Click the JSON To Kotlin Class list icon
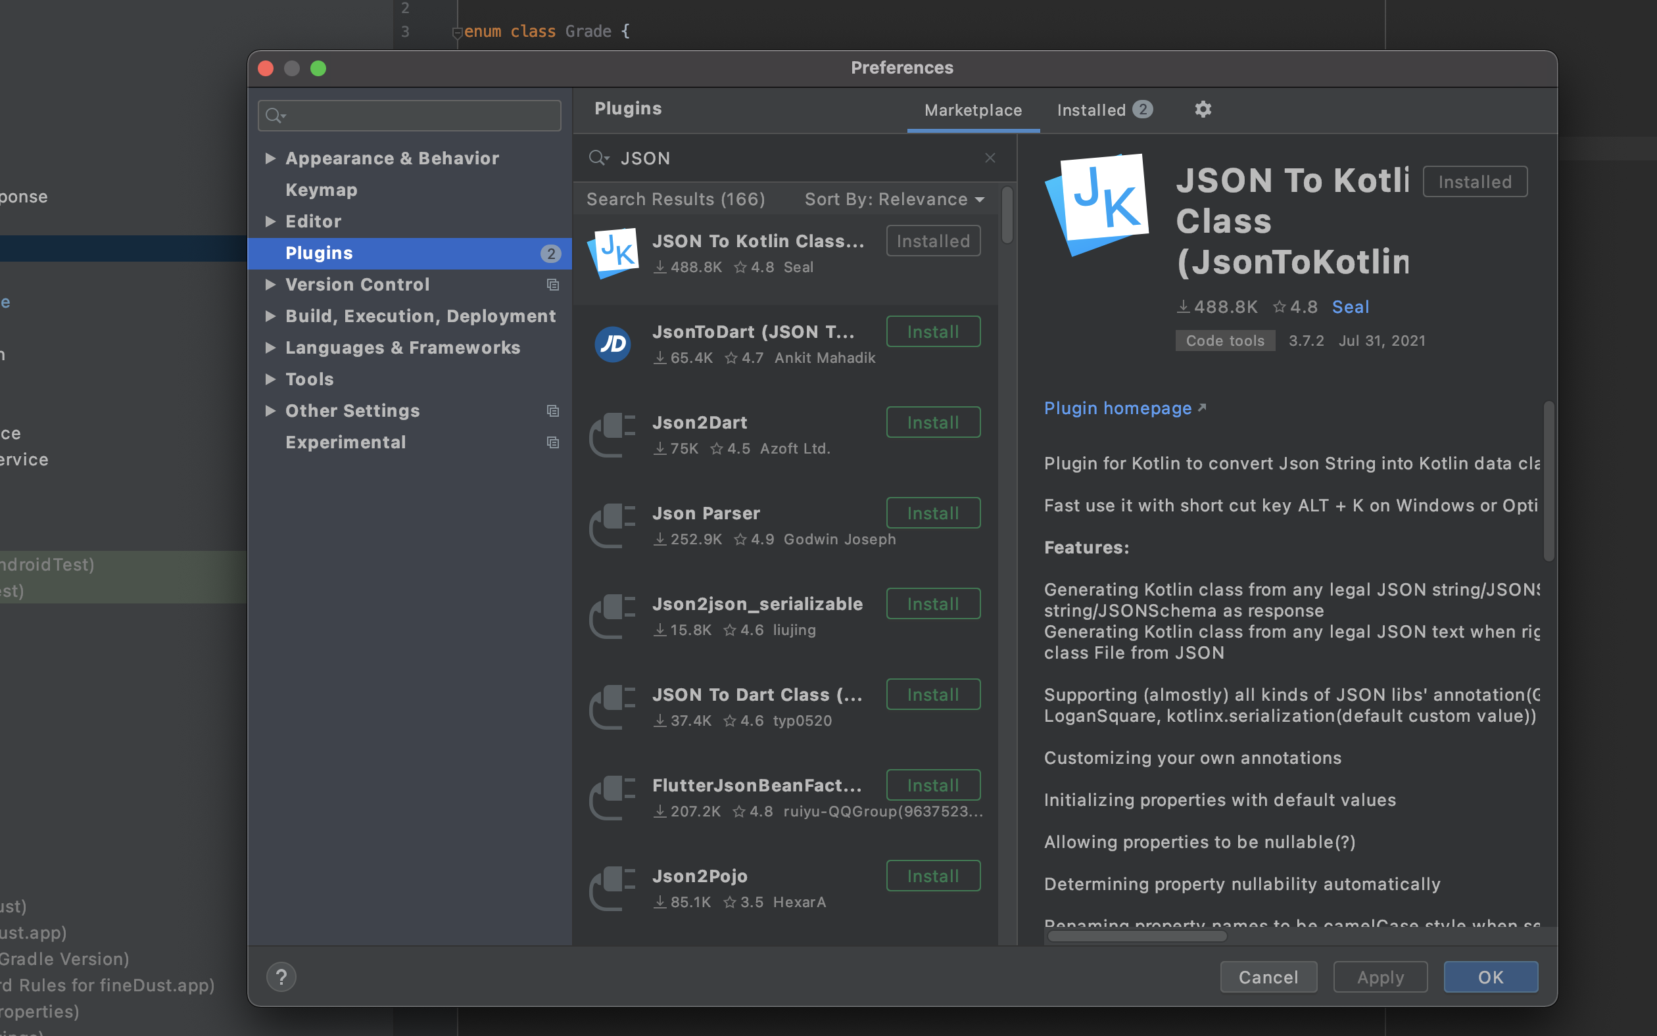The image size is (1657, 1036). tap(613, 253)
